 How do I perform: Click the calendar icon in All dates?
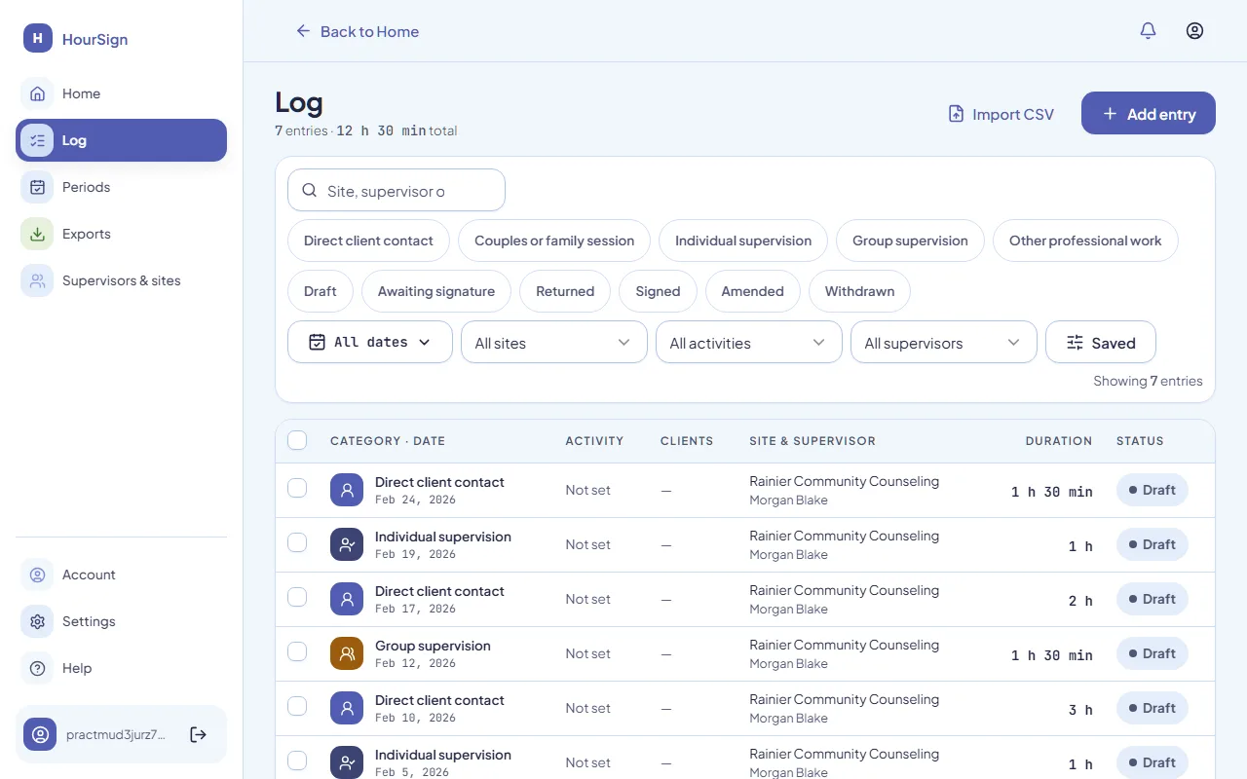point(317,342)
